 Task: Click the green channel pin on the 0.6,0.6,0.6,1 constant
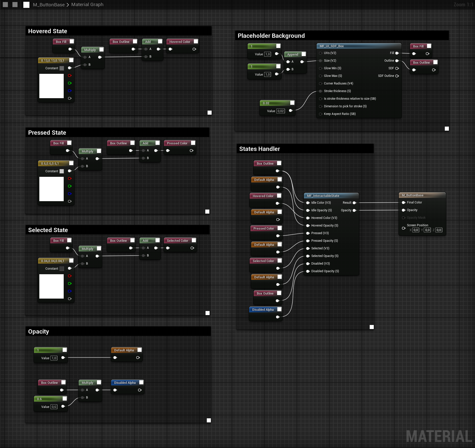coord(70,186)
